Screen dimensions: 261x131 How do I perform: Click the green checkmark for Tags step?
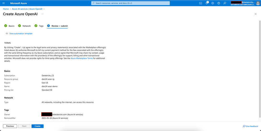[x=36, y=26]
